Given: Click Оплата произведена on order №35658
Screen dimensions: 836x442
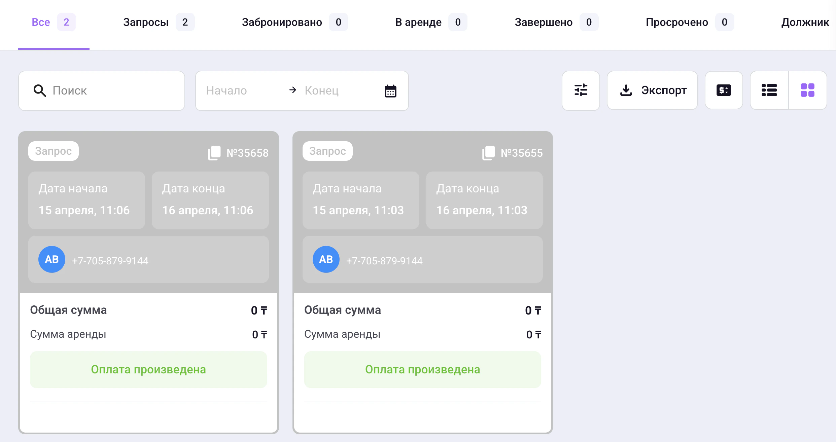Looking at the screenshot, I should pos(148,370).
